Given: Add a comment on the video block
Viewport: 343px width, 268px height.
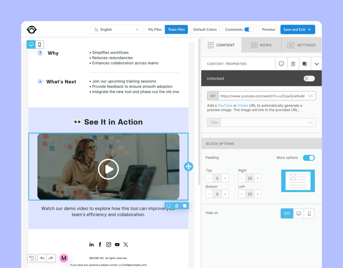Looking at the screenshot, I should [x=169, y=206].
